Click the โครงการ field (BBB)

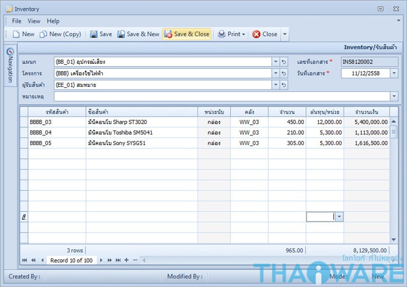click(163, 73)
